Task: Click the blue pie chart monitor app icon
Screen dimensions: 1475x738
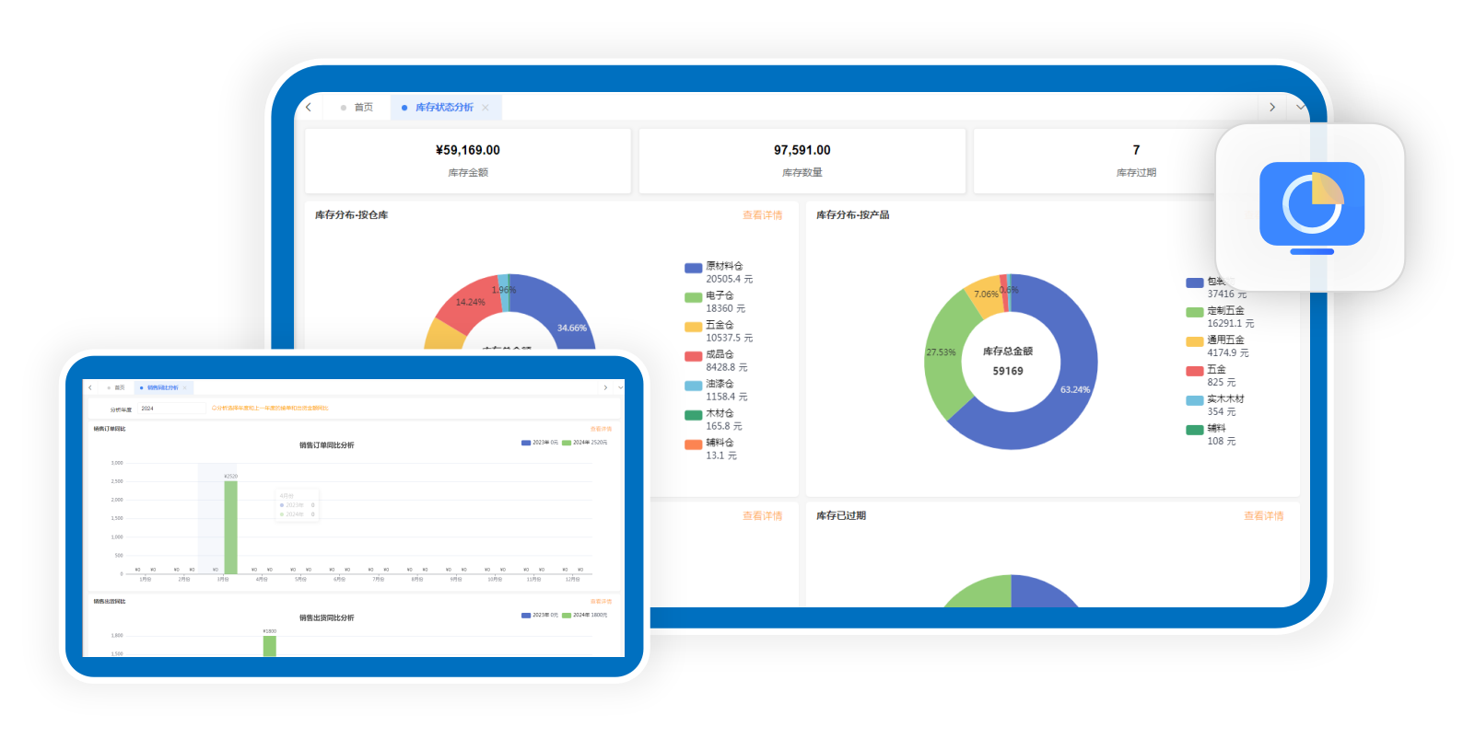Action: (x=1311, y=207)
